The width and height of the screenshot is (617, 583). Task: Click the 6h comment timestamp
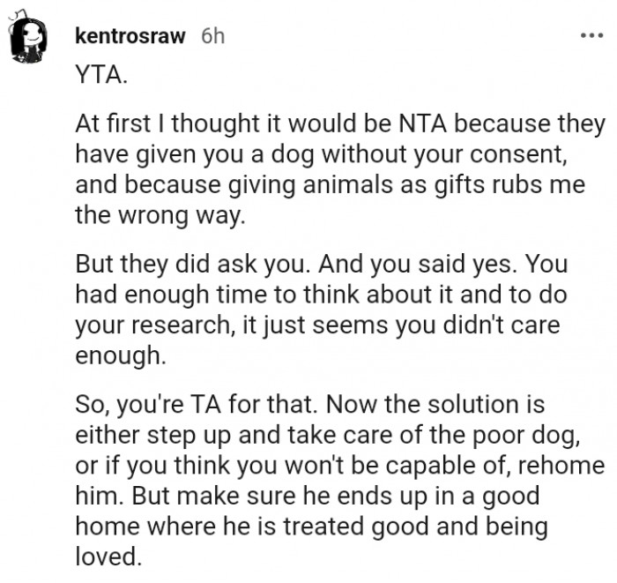point(212,36)
